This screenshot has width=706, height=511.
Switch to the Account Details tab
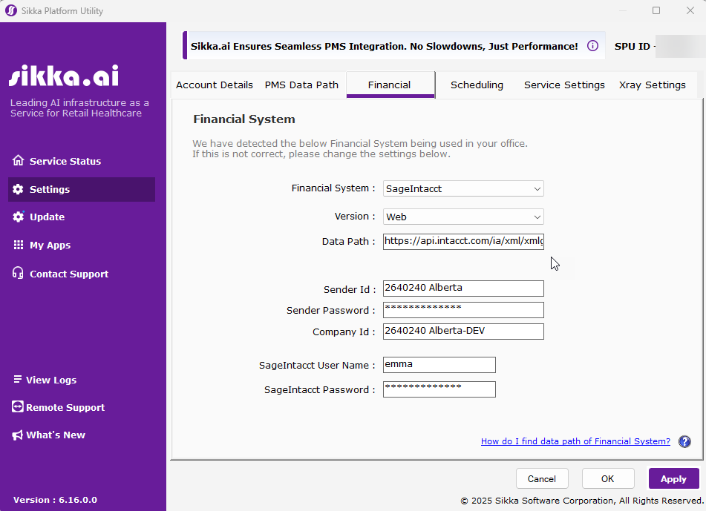(215, 85)
